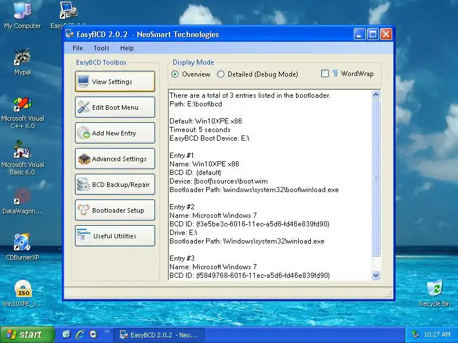Viewport: 458px width, 343px height.
Task: Click the BCD ID starting with f5849768
Action: point(250,276)
